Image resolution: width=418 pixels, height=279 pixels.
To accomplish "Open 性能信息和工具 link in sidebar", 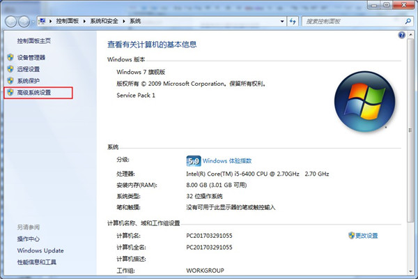I will [x=37, y=262].
